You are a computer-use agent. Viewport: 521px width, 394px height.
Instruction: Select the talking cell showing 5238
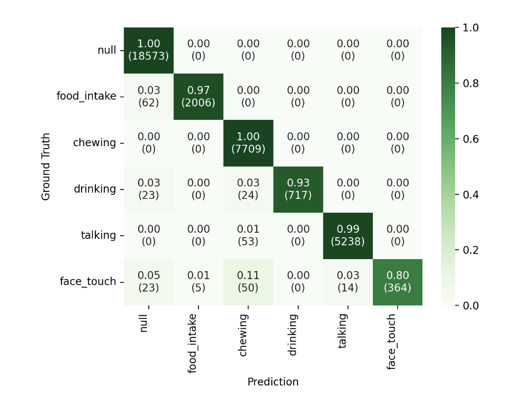347,236
